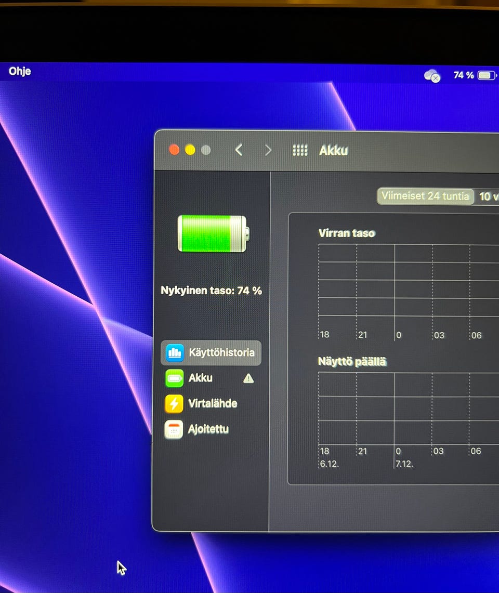Switch to the 10 v... segment tab

pos(488,196)
